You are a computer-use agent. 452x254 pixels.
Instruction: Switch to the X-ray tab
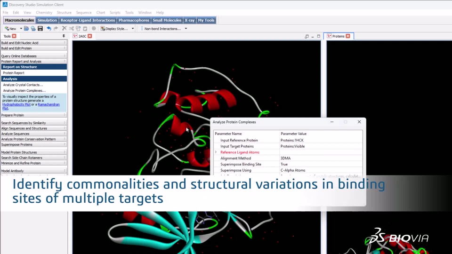(x=189, y=20)
